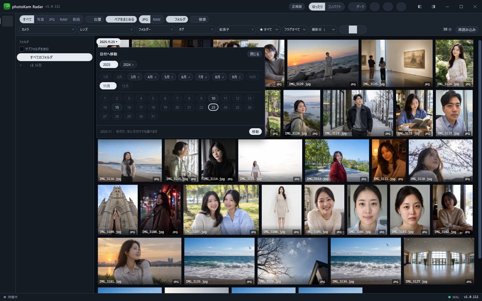The image size is (482, 301).
Task: Open the 拡張子 filter dropdown
Action: click(x=236, y=29)
